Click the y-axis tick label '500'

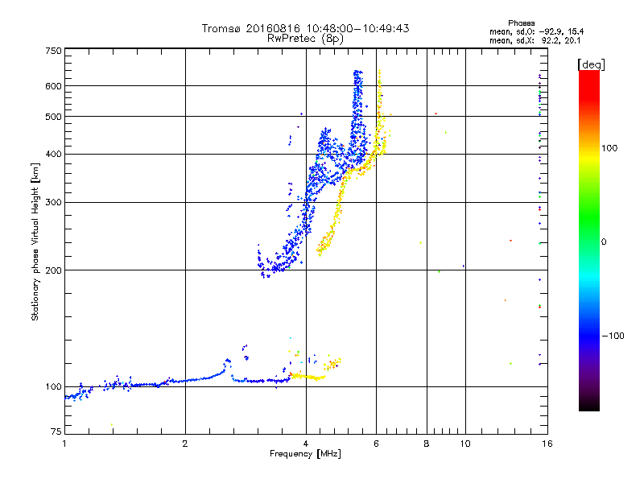[x=53, y=117]
